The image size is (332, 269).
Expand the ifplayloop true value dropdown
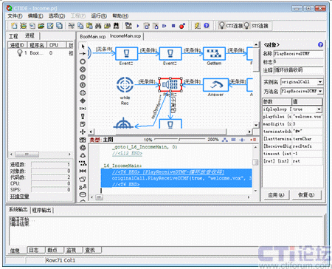pos(319,109)
